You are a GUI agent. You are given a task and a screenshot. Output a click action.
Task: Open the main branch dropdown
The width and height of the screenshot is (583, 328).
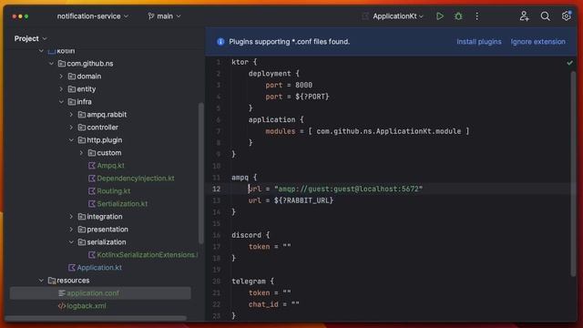click(x=164, y=16)
